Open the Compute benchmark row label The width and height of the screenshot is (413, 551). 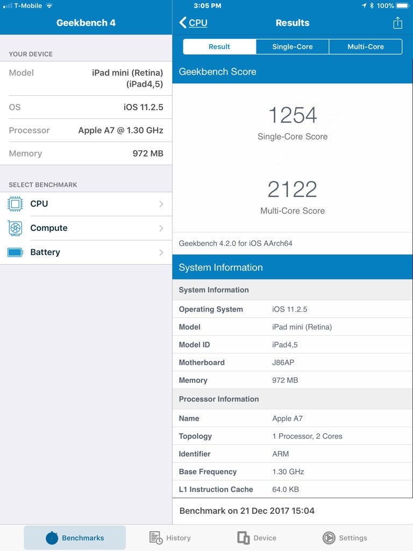pos(49,228)
